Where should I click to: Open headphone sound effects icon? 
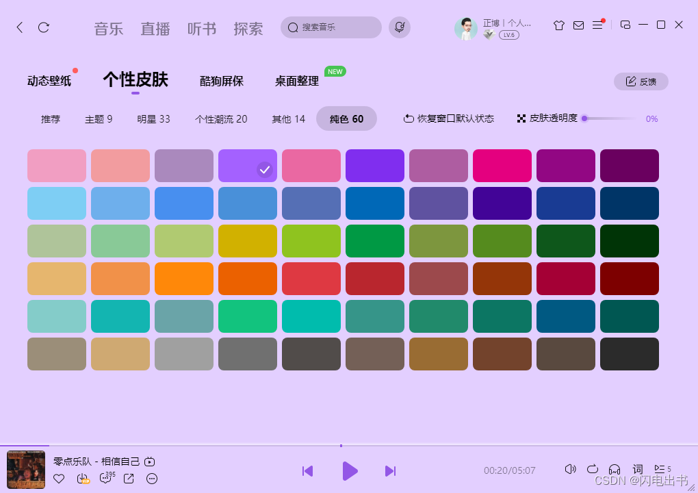coord(615,470)
